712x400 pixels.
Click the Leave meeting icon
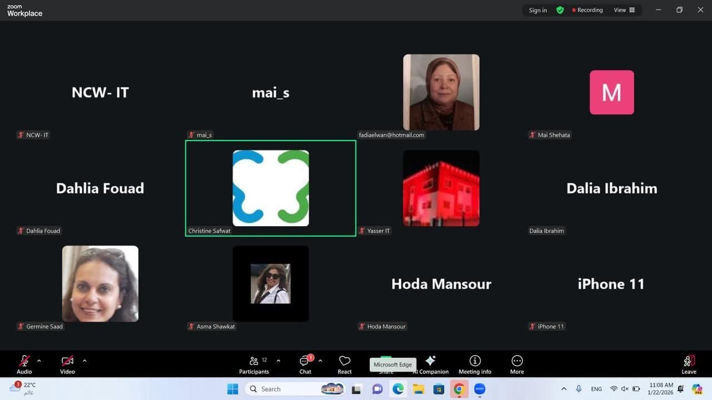(689, 364)
